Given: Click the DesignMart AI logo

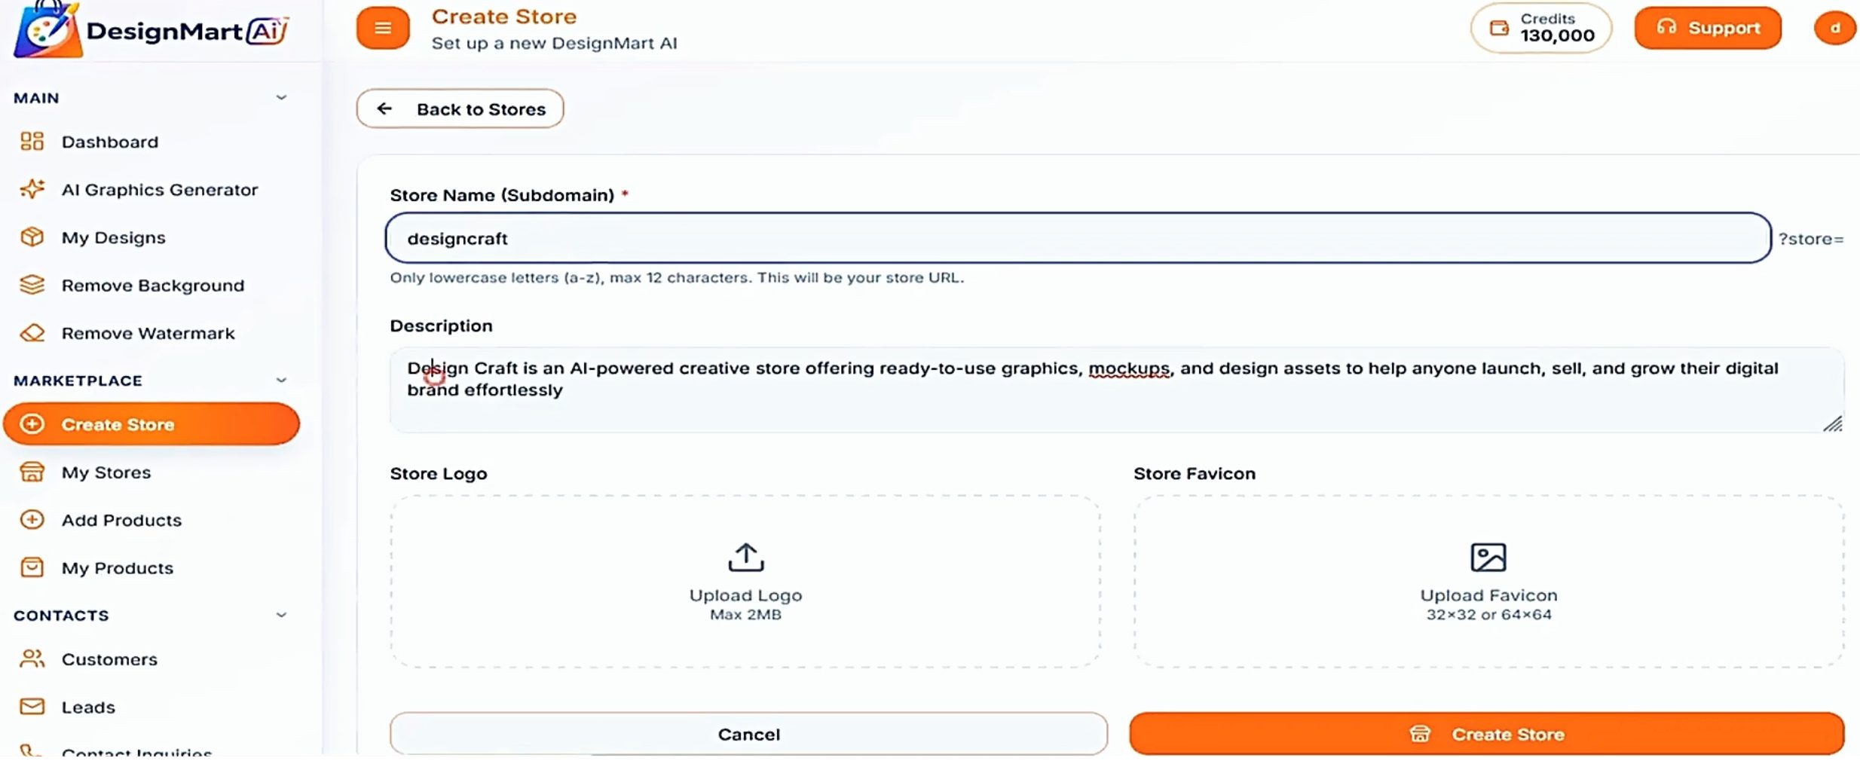Looking at the screenshot, I should point(151,31).
